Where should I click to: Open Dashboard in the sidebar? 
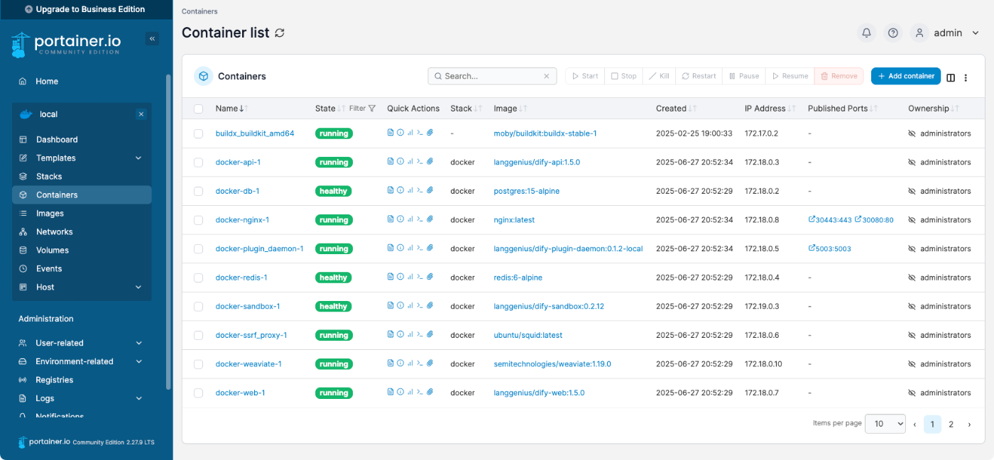[x=82, y=140]
